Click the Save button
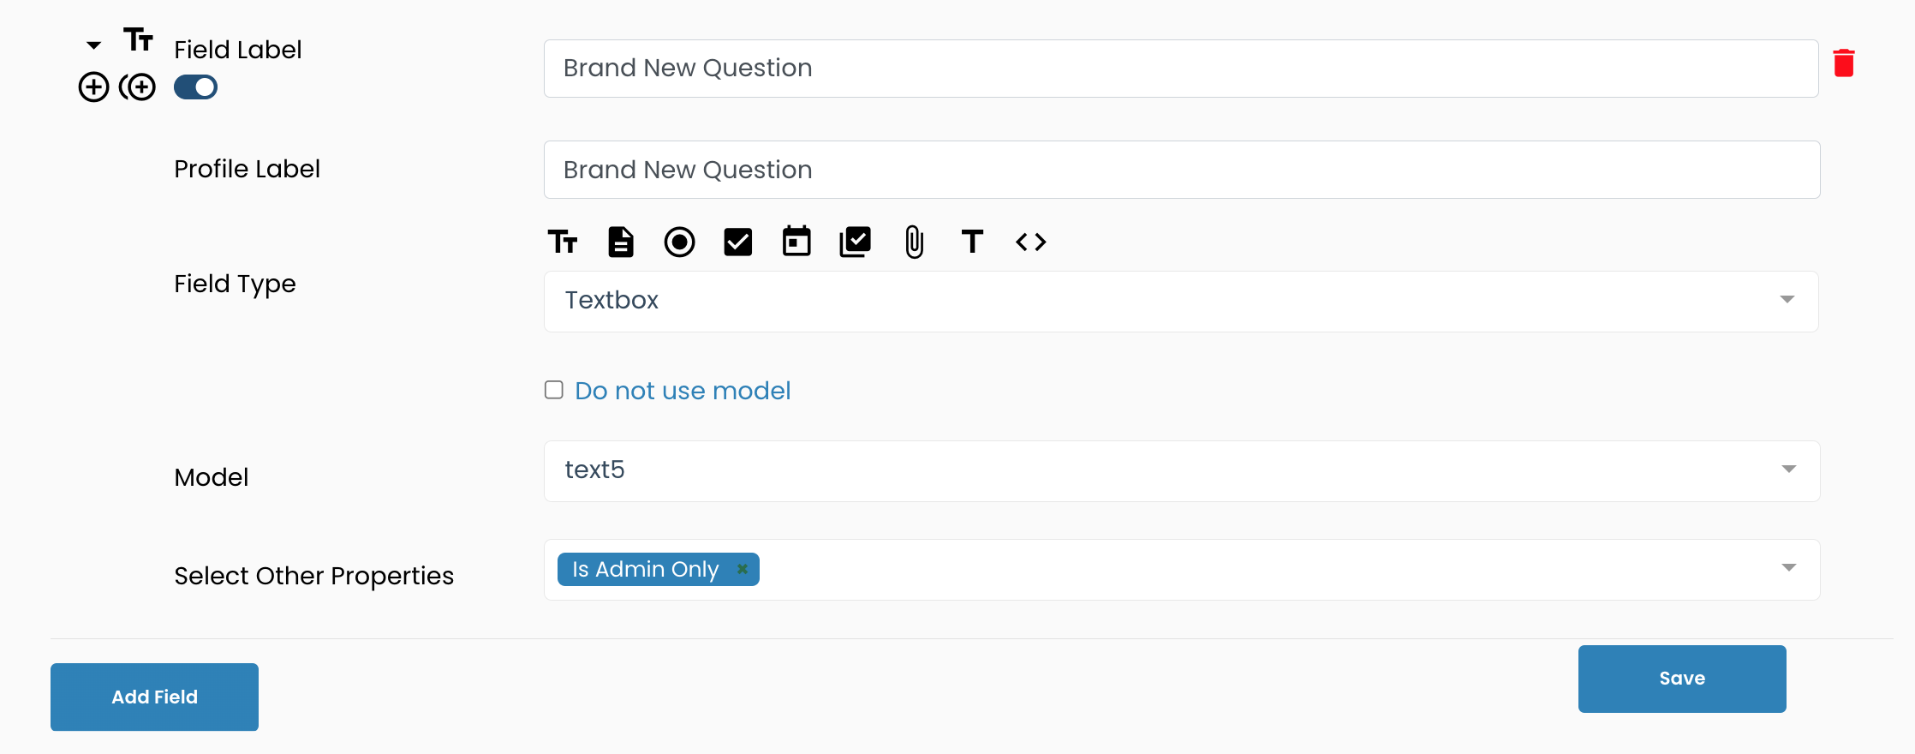Image resolution: width=1915 pixels, height=754 pixels. tap(1682, 679)
